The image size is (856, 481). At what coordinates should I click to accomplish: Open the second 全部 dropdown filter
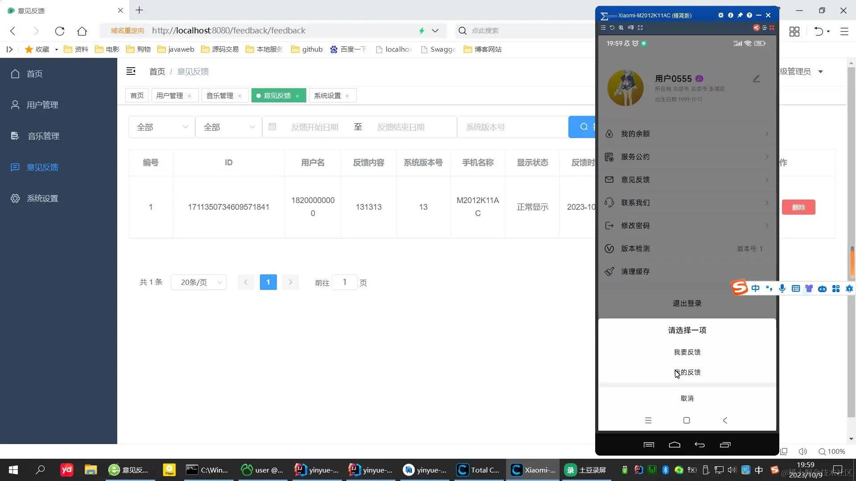click(x=228, y=127)
